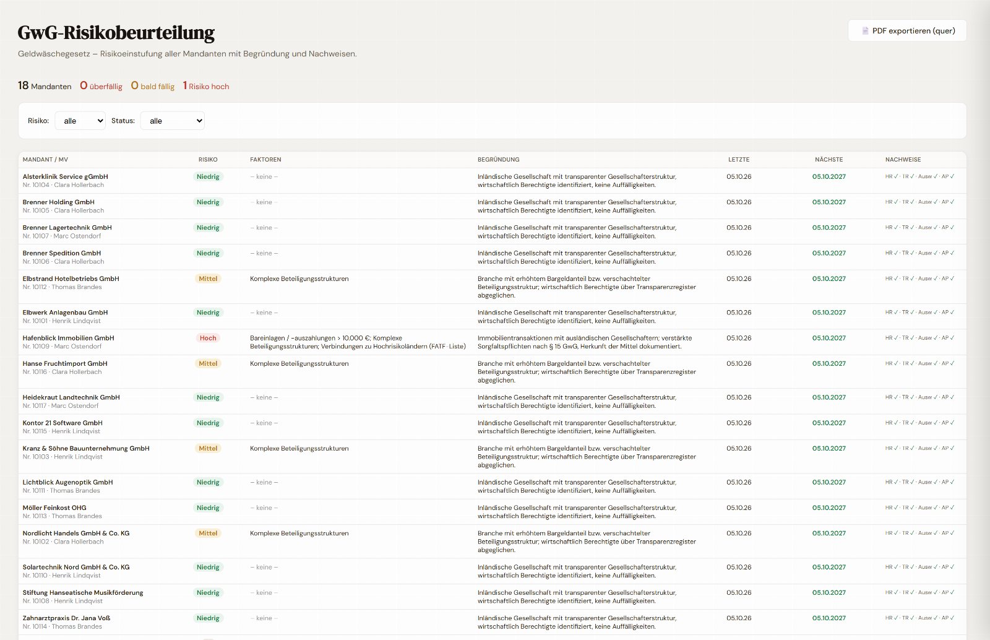Select Elbwerk Anlagenbau GmbH in the list

pos(66,313)
